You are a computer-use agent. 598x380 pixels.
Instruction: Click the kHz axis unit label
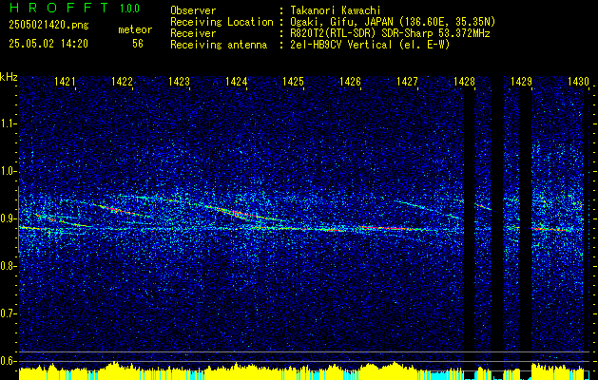9,77
